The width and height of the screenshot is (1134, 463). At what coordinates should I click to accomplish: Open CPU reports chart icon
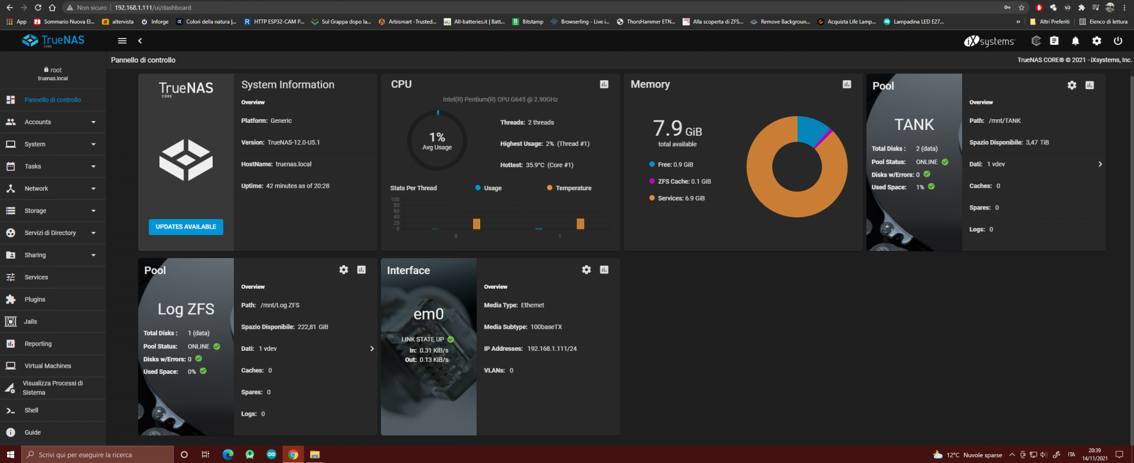point(604,84)
